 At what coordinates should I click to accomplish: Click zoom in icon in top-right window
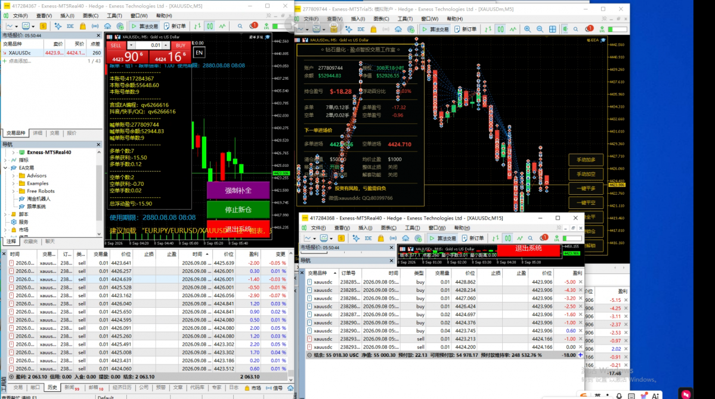528,29
